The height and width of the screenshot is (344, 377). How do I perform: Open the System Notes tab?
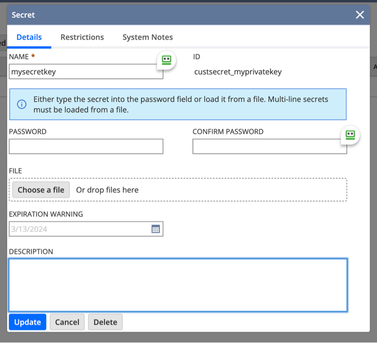click(148, 37)
